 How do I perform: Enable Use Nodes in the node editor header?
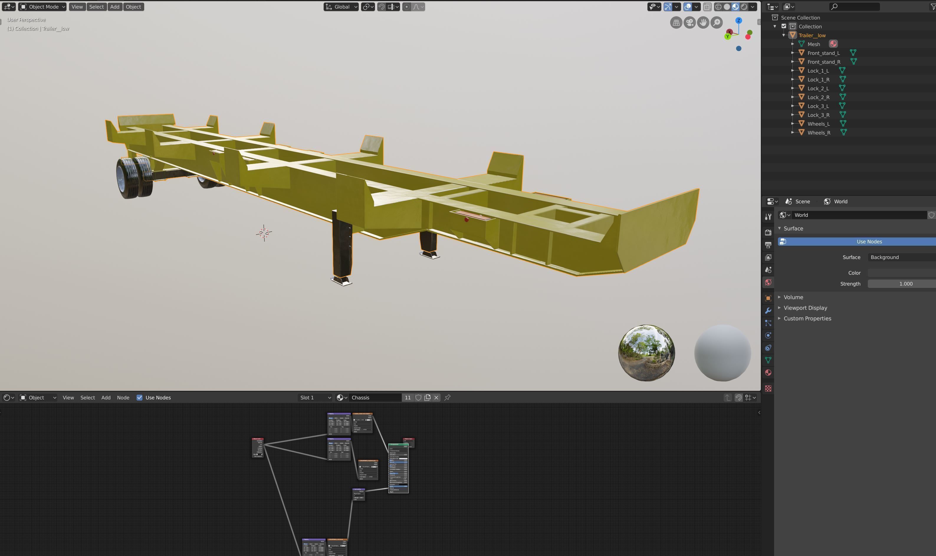(x=140, y=398)
